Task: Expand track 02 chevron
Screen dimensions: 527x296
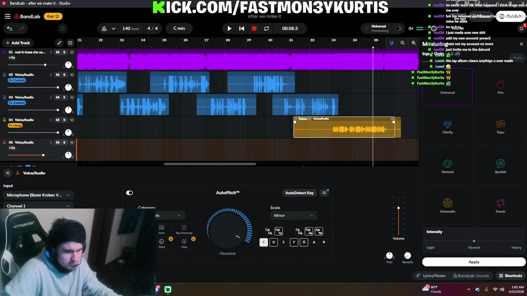Action: pyautogui.click(x=72, y=75)
